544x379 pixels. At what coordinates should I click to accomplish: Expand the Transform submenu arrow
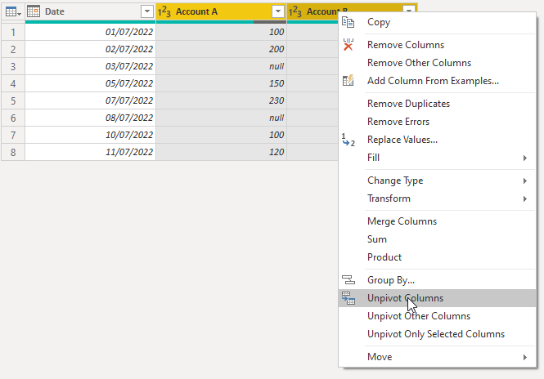coord(525,198)
